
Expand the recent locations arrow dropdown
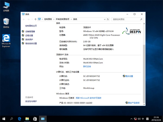[32, 19]
